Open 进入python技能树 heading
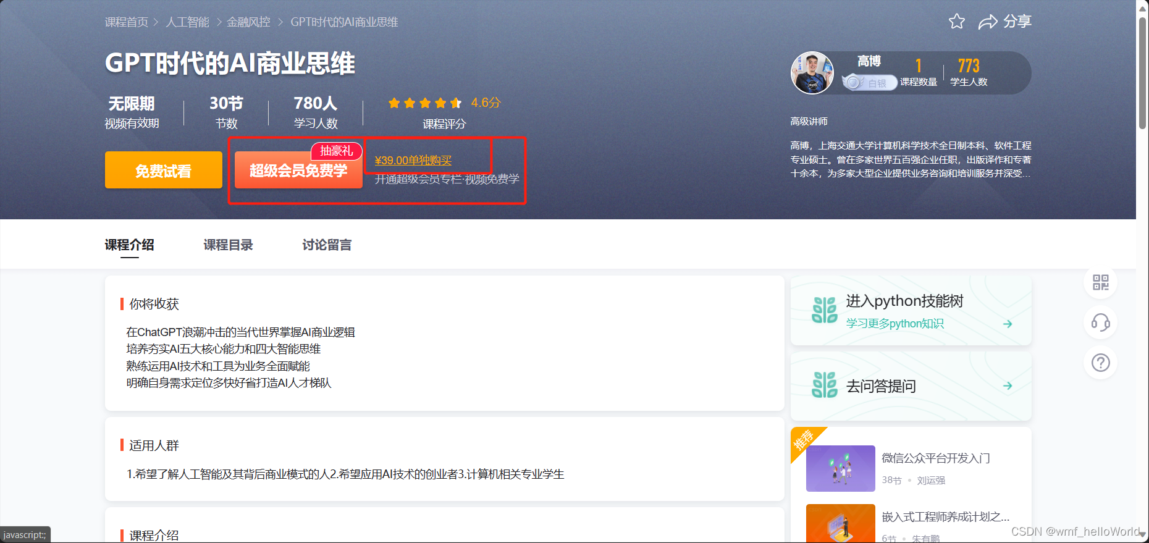This screenshot has height=543, width=1149. click(905, 301)
